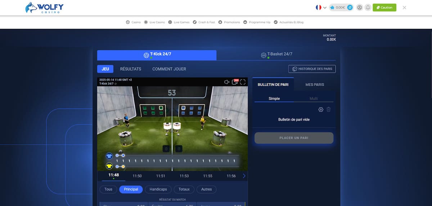Open Actualités Et Blog menu item
Viewport: 432px width, 206px height.
tap(289, 22)
